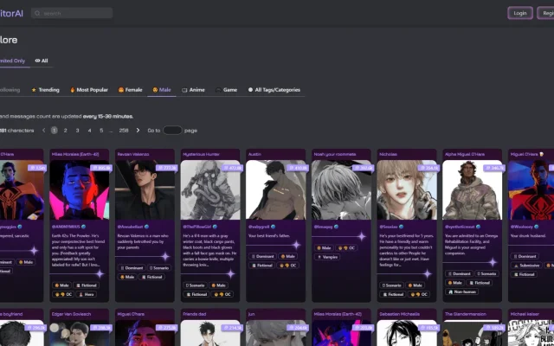The height and width of the screenshot is (346, 554).
Task: Click the 354.1k chat count badge on Nicholas card
Action: (429, 168)
